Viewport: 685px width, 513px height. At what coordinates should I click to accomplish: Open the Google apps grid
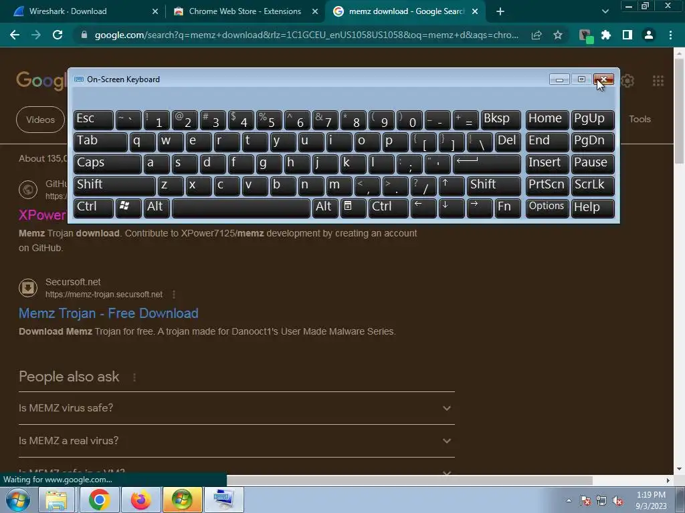(x=658, y=81)
